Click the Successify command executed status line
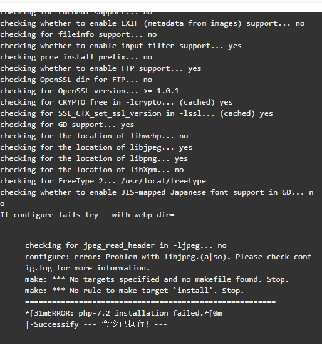 [96, 324]
